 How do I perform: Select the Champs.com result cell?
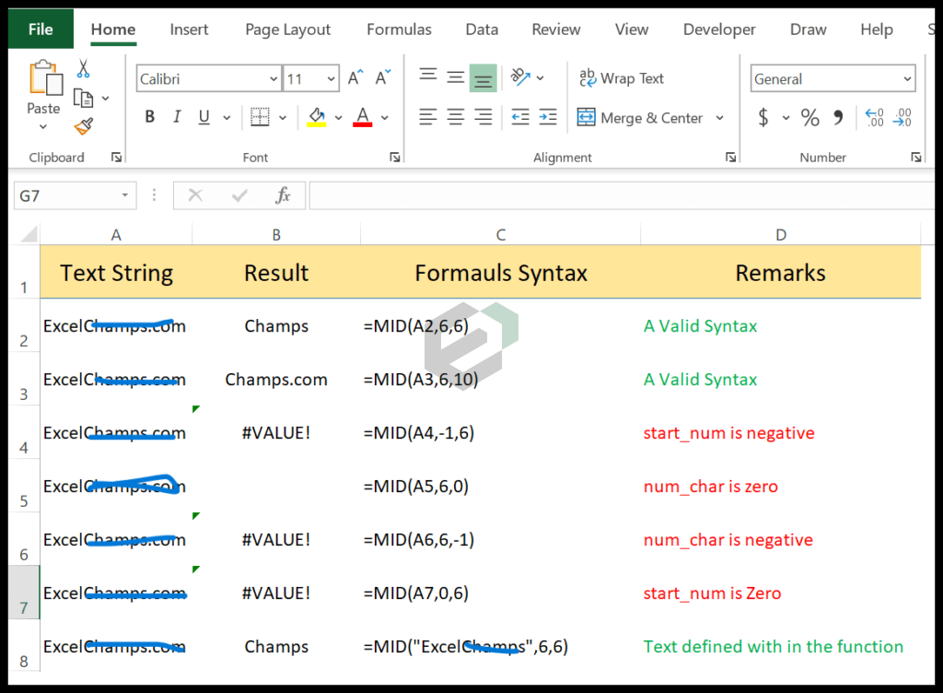276,379
